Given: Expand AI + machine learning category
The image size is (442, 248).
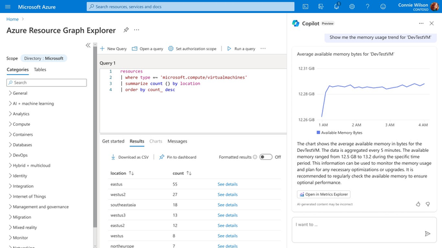Looking at the screenshot, I should [x=10, y=104].
